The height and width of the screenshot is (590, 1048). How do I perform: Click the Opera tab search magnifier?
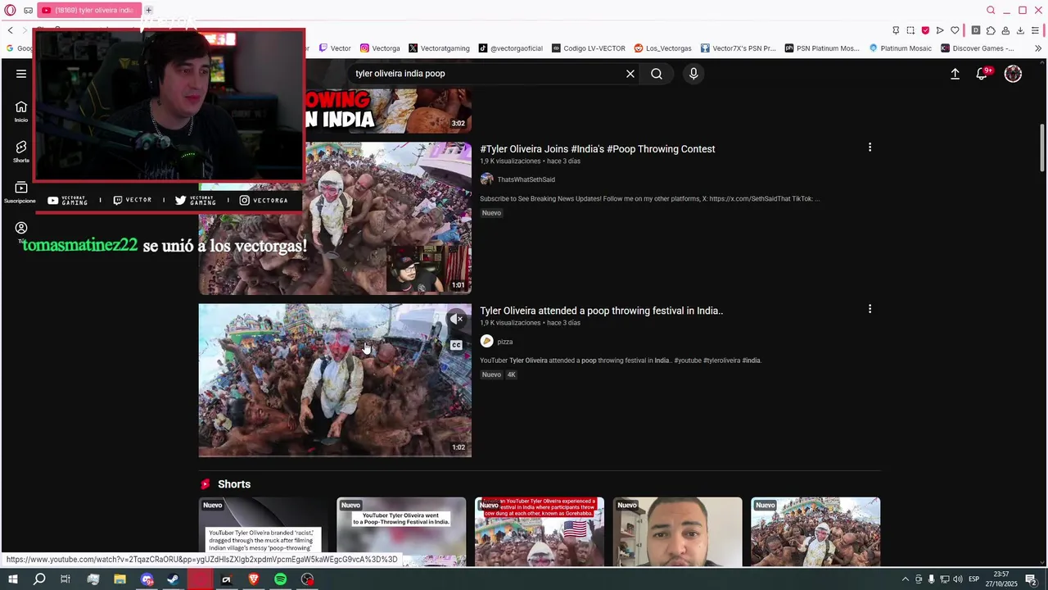991,10
